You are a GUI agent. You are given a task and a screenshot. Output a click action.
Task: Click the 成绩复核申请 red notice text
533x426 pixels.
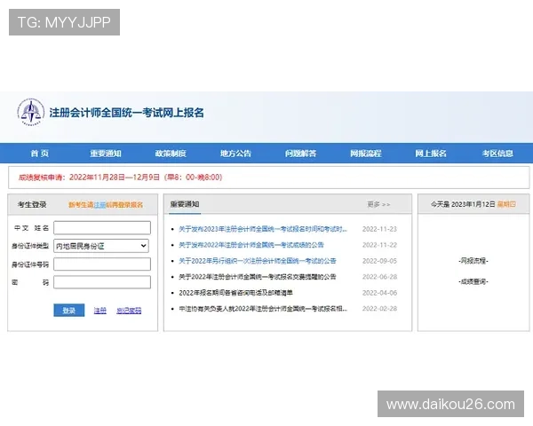tap(120, 177)
